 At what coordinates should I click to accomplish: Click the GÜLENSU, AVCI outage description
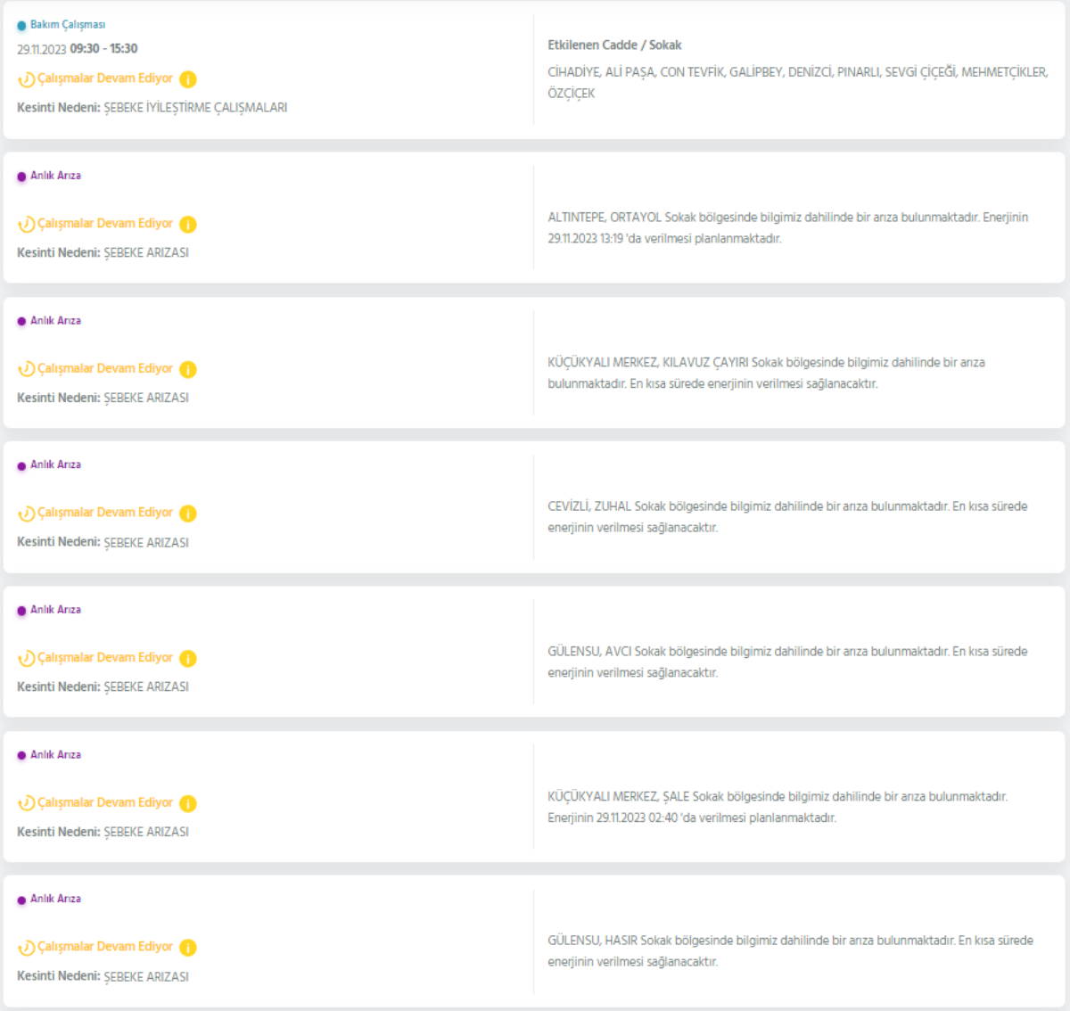(786, 662)
